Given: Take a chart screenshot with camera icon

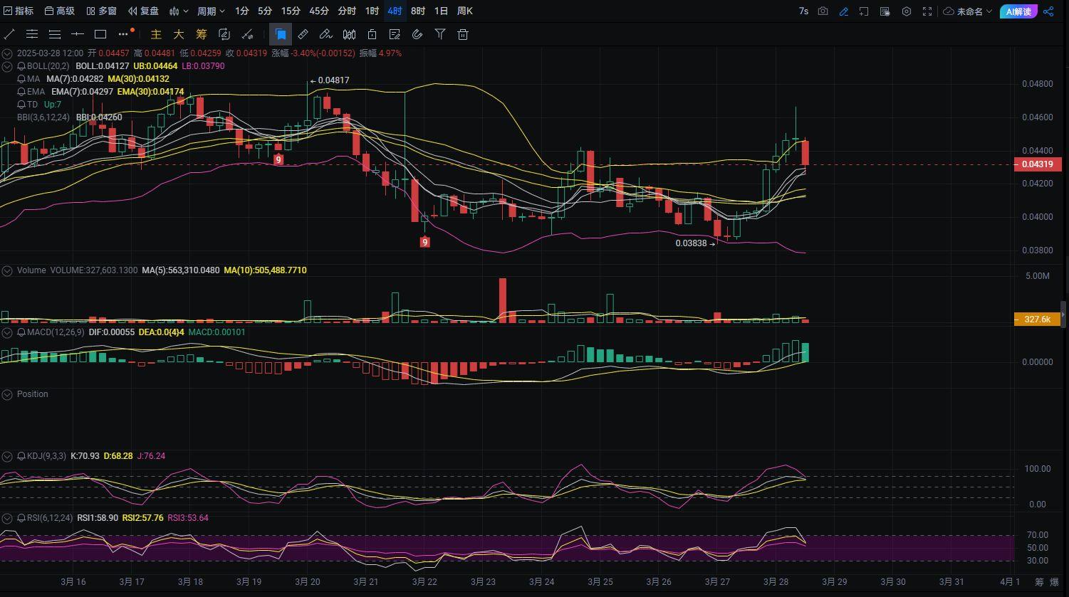Looking at the screenshot, I should [x=823, y=11].
